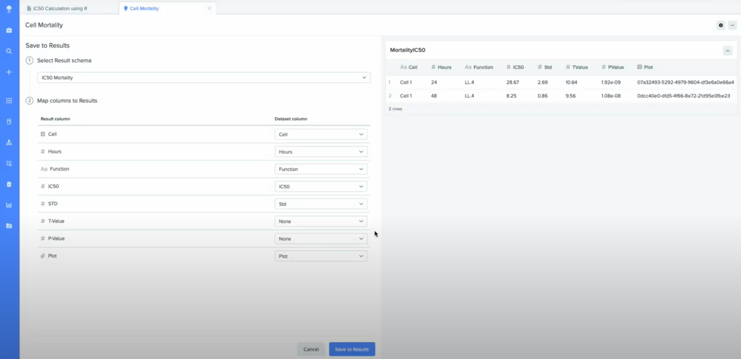This screenshot has height=359, width=741.
Task: Open the projects briefcase icon in sidebar
Action: [x=9, y=30]
